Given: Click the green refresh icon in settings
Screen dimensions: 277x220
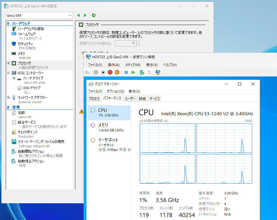Looking at the screenshot, I should tap(94, 15).
